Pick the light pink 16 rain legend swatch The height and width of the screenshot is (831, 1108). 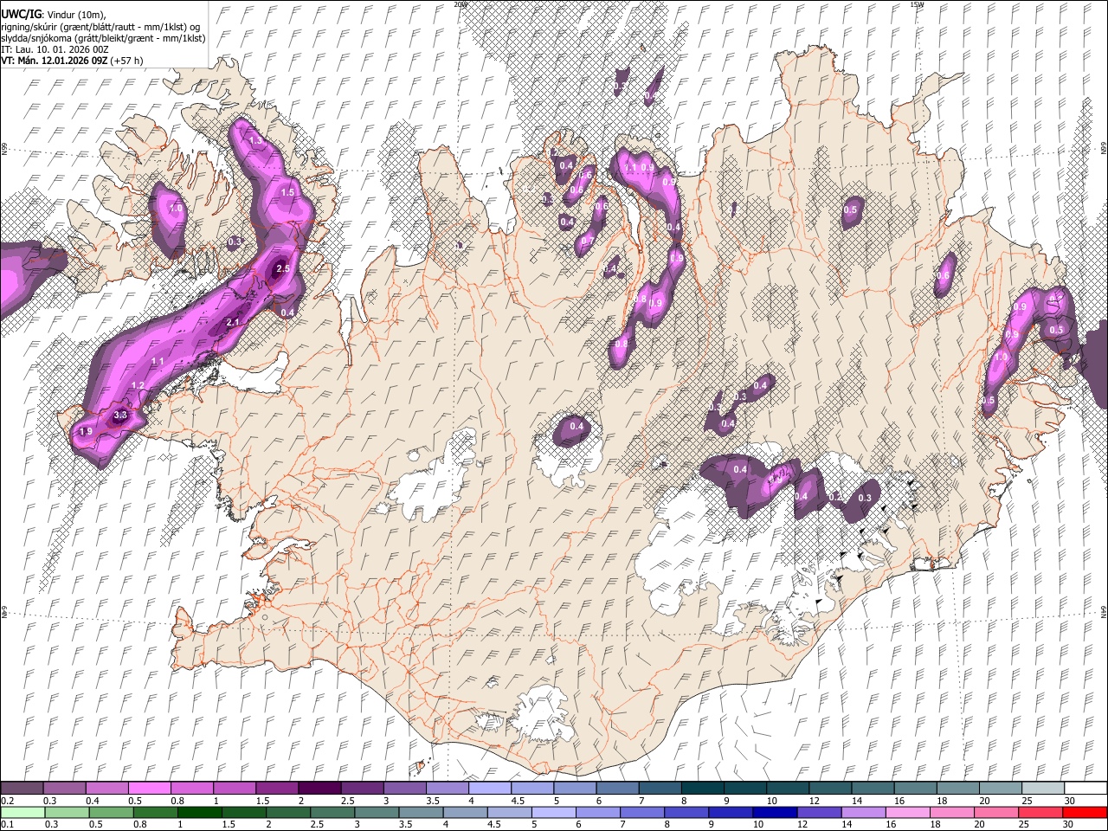coord(908,812)
